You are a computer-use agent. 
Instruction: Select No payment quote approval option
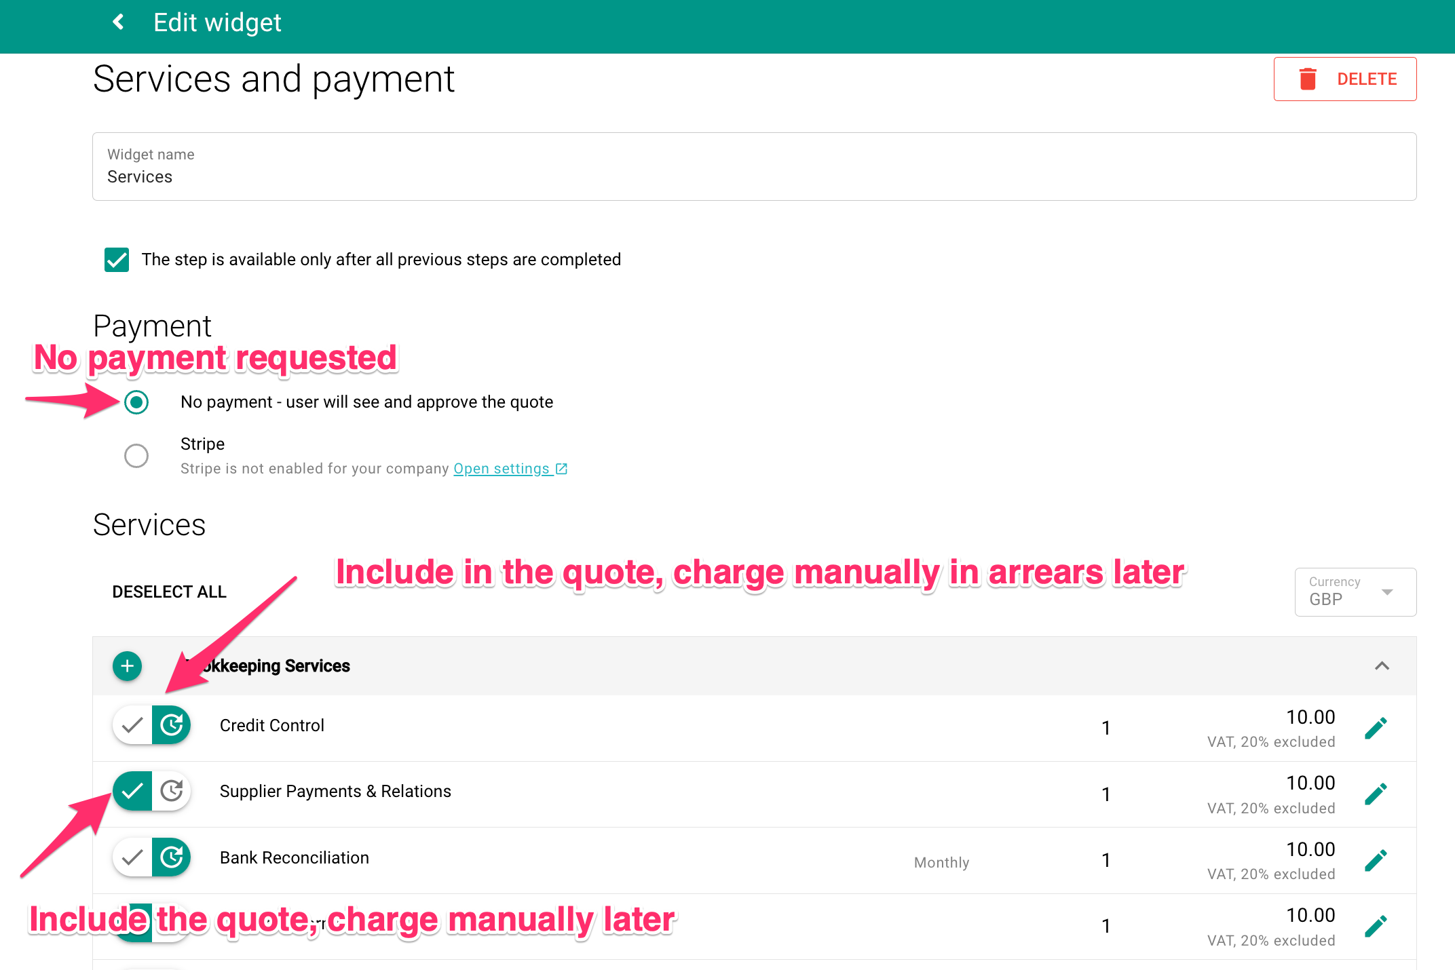(136, 402)
